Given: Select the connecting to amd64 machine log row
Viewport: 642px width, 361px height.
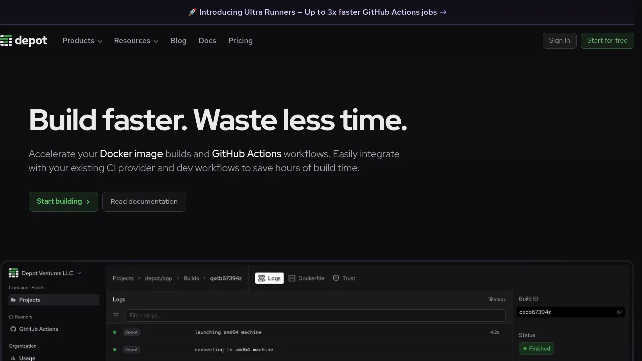Looking at the screenshot, I should click(x=309, y=350).
